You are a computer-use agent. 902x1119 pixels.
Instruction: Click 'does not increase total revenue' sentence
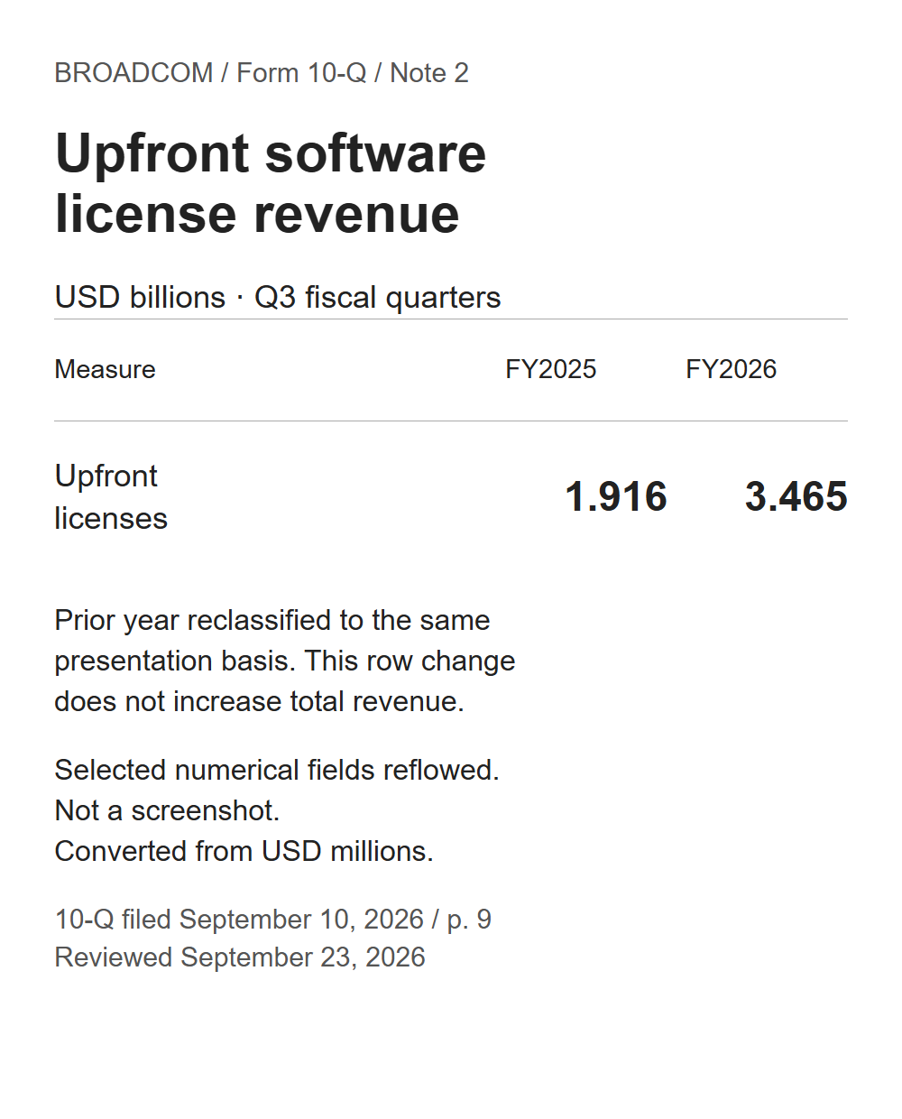coord(259,701)
